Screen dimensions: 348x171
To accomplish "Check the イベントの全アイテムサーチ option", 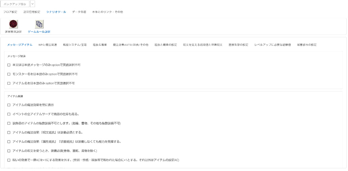I will click(x=9, y=114).
